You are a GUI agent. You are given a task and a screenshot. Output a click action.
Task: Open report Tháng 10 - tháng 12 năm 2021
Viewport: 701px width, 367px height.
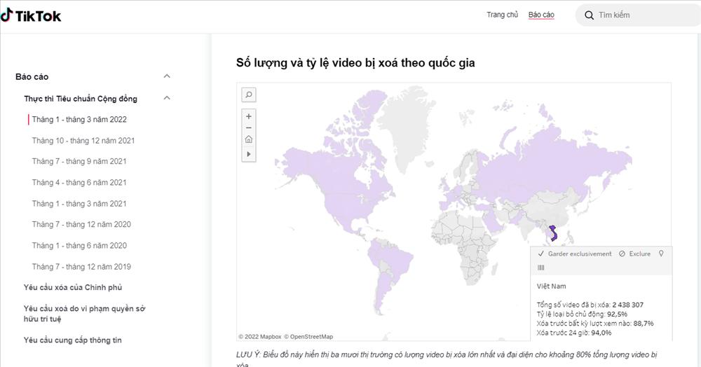83,141
